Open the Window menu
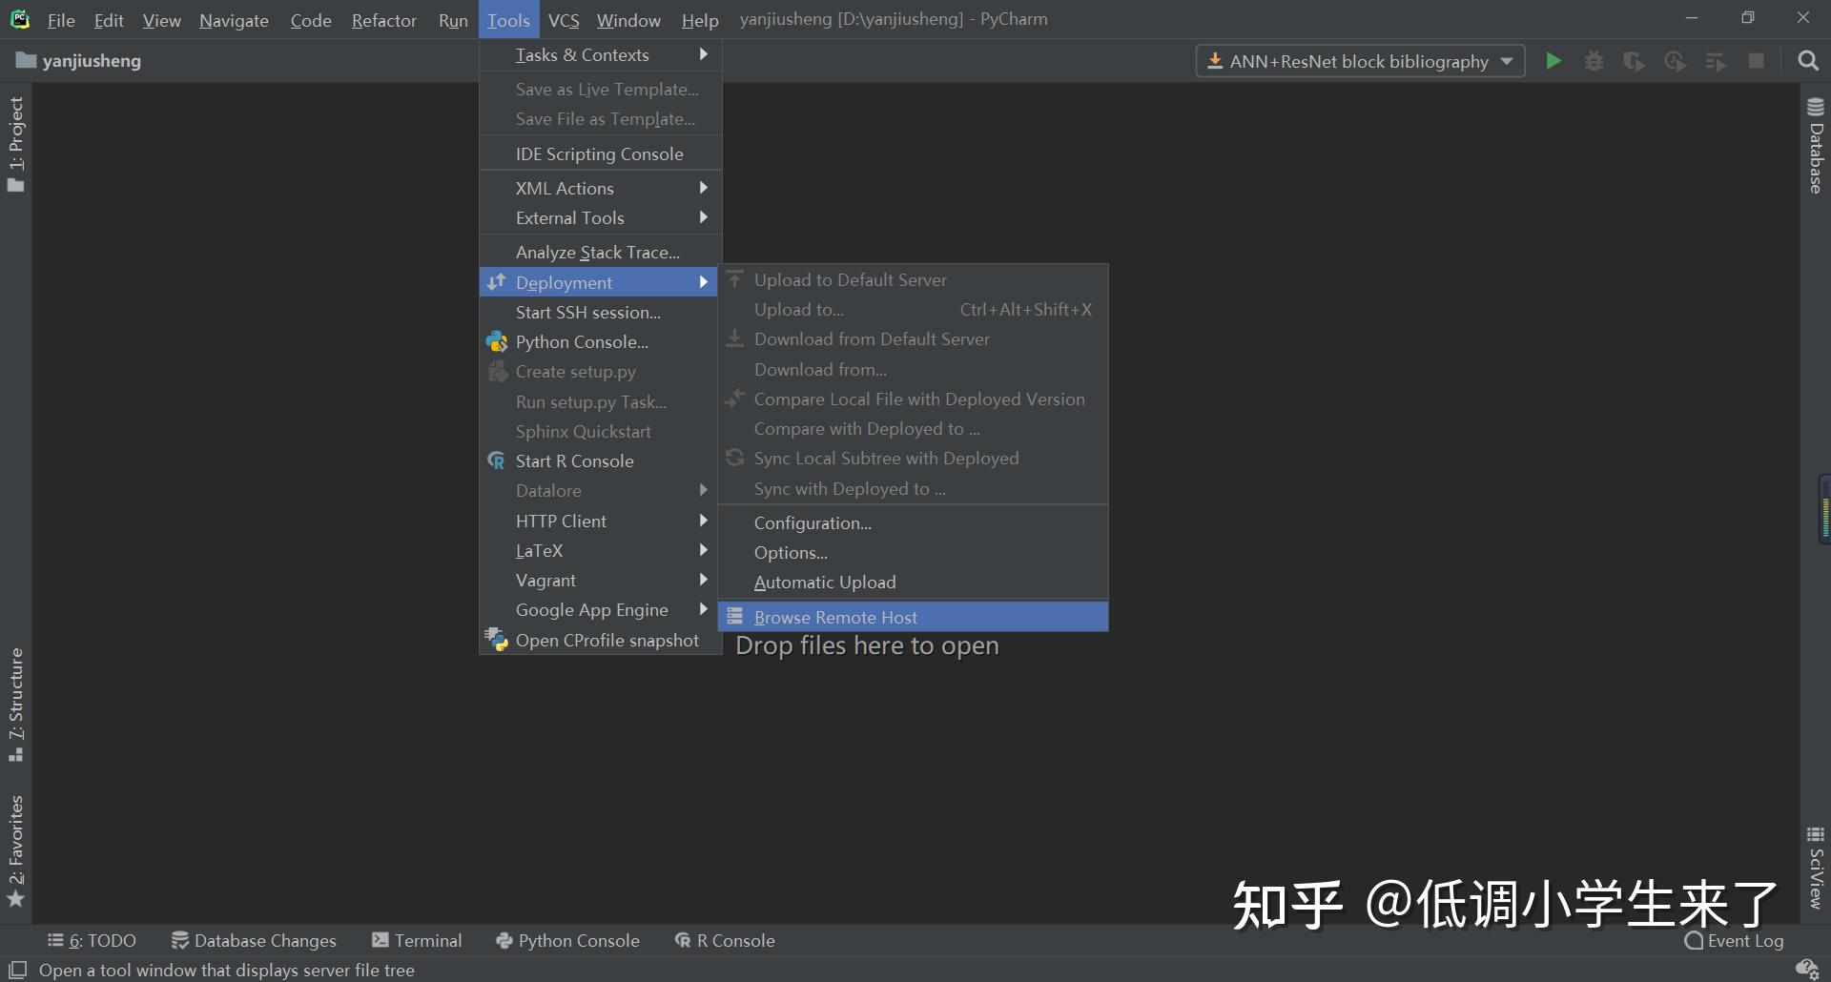The width and height of the screenshot is (1831, 982). click(628, 20)
